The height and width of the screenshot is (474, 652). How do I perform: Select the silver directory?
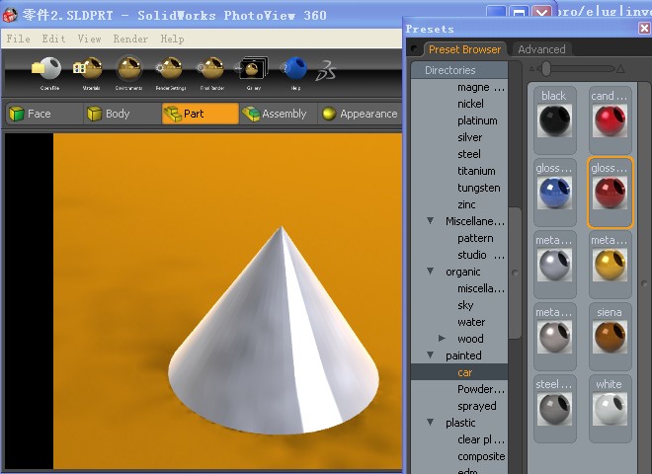click(x=470, y=137)
